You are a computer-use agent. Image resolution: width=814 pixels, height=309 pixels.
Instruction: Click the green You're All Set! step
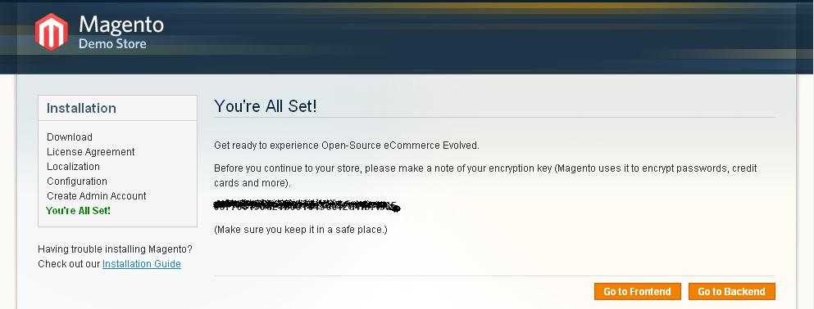coord(79,211)
